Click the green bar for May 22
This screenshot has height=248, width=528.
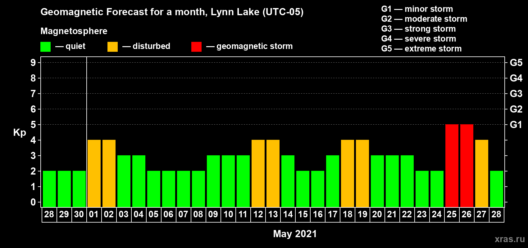pos(407,181)
